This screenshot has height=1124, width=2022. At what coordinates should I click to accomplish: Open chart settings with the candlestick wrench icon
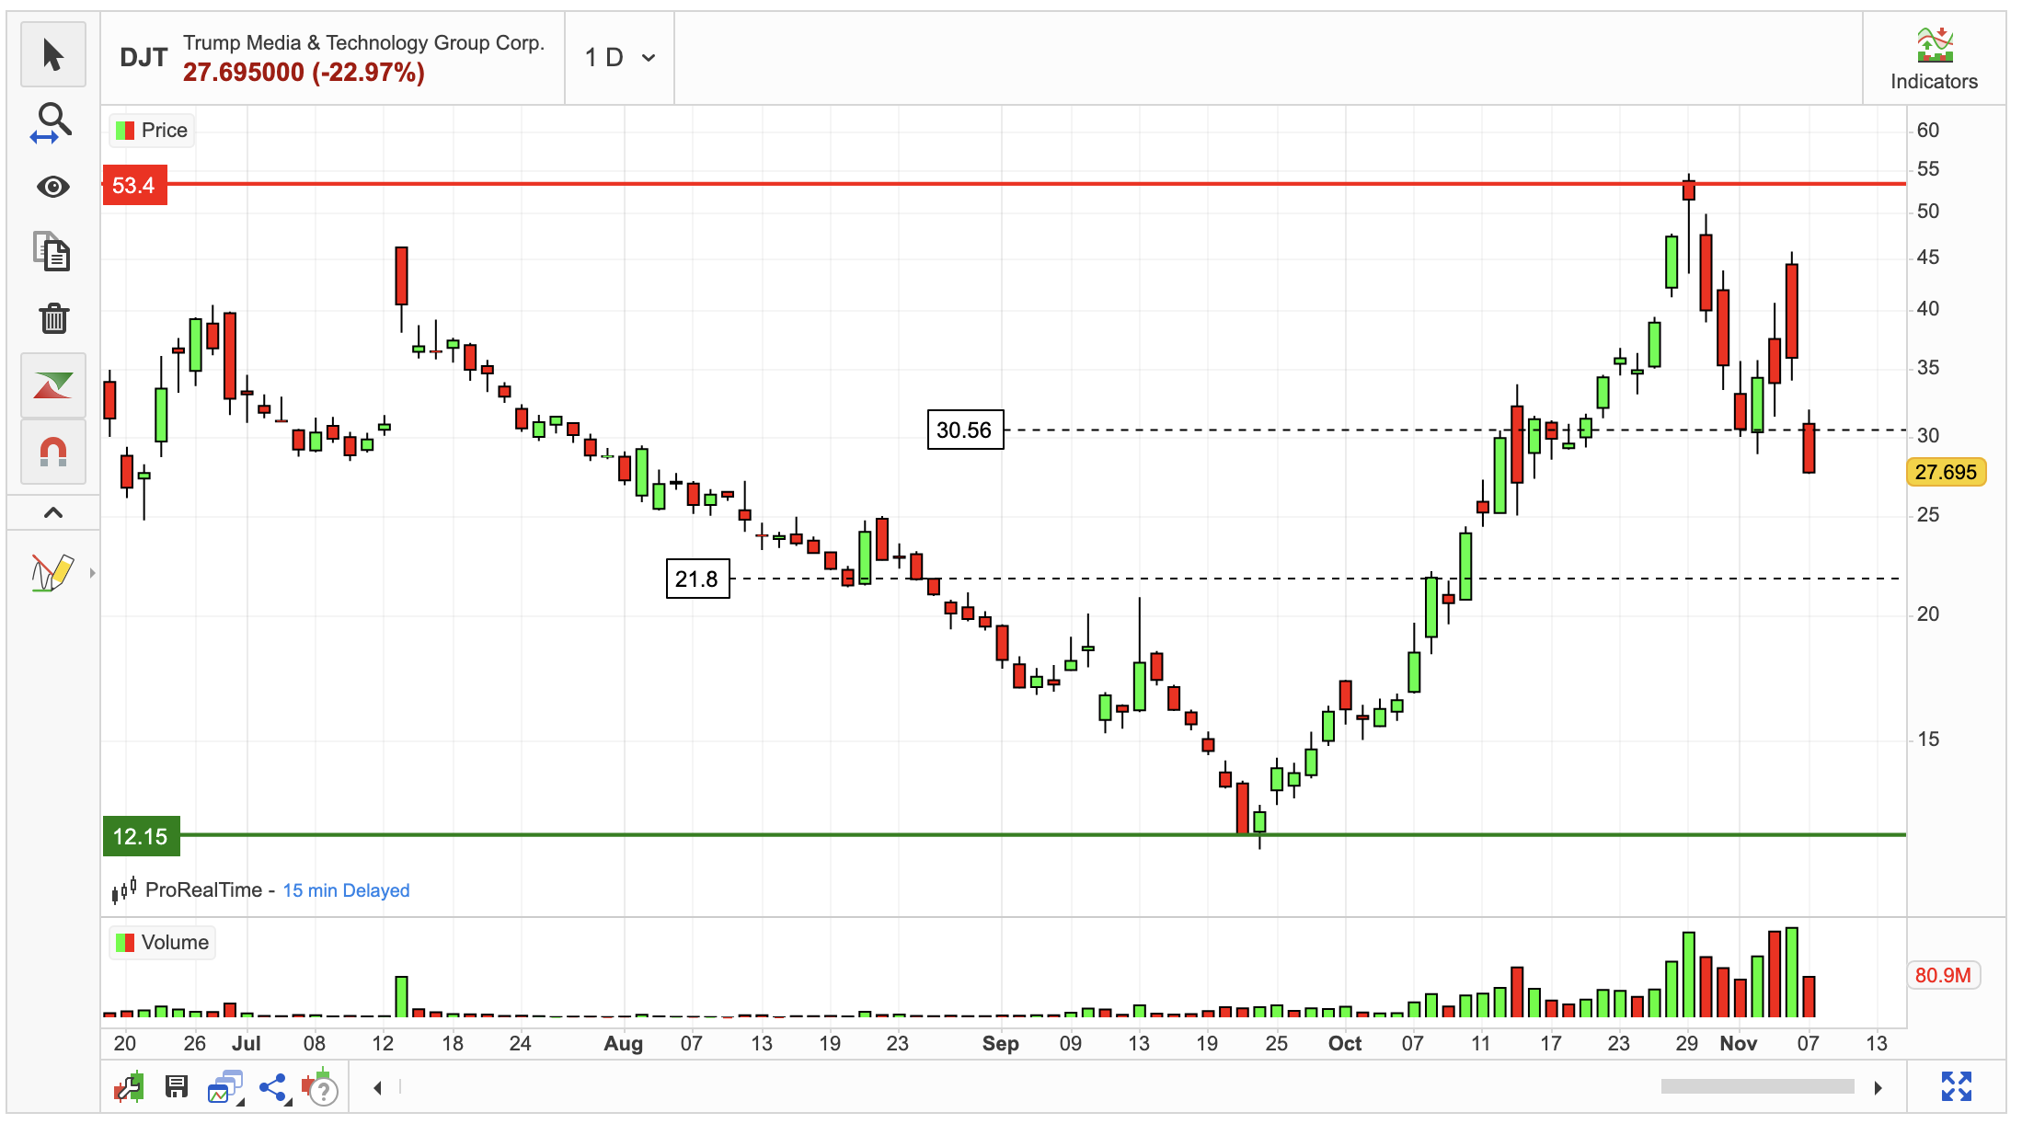coord(129,1088)
